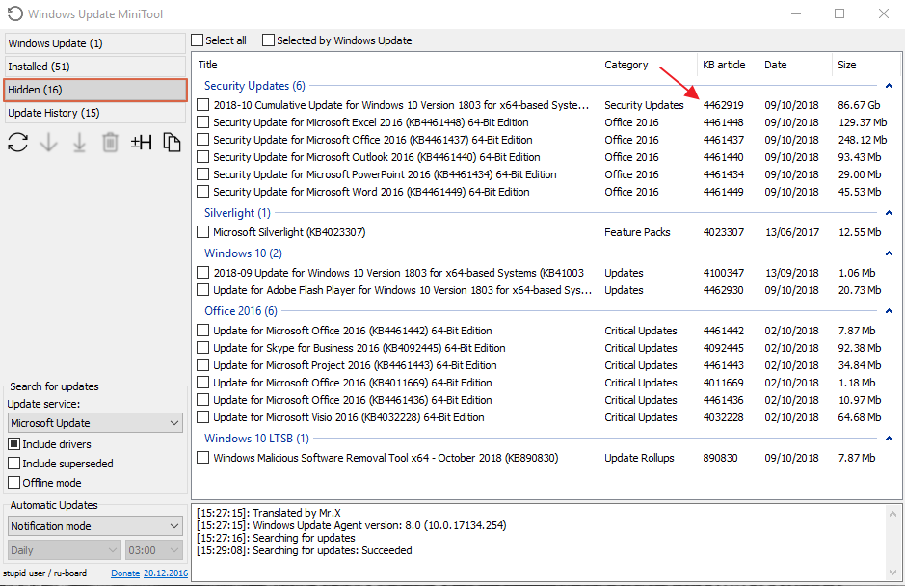
Task: Click the 86.67 Gb size cell
Action: click(x=859, y=105)
